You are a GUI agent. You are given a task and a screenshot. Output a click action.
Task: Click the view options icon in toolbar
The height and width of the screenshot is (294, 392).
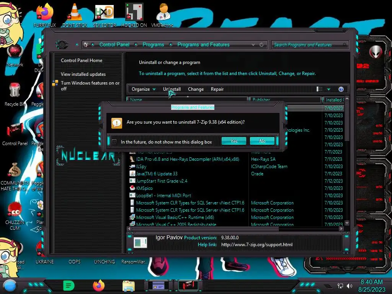(319, 89)
